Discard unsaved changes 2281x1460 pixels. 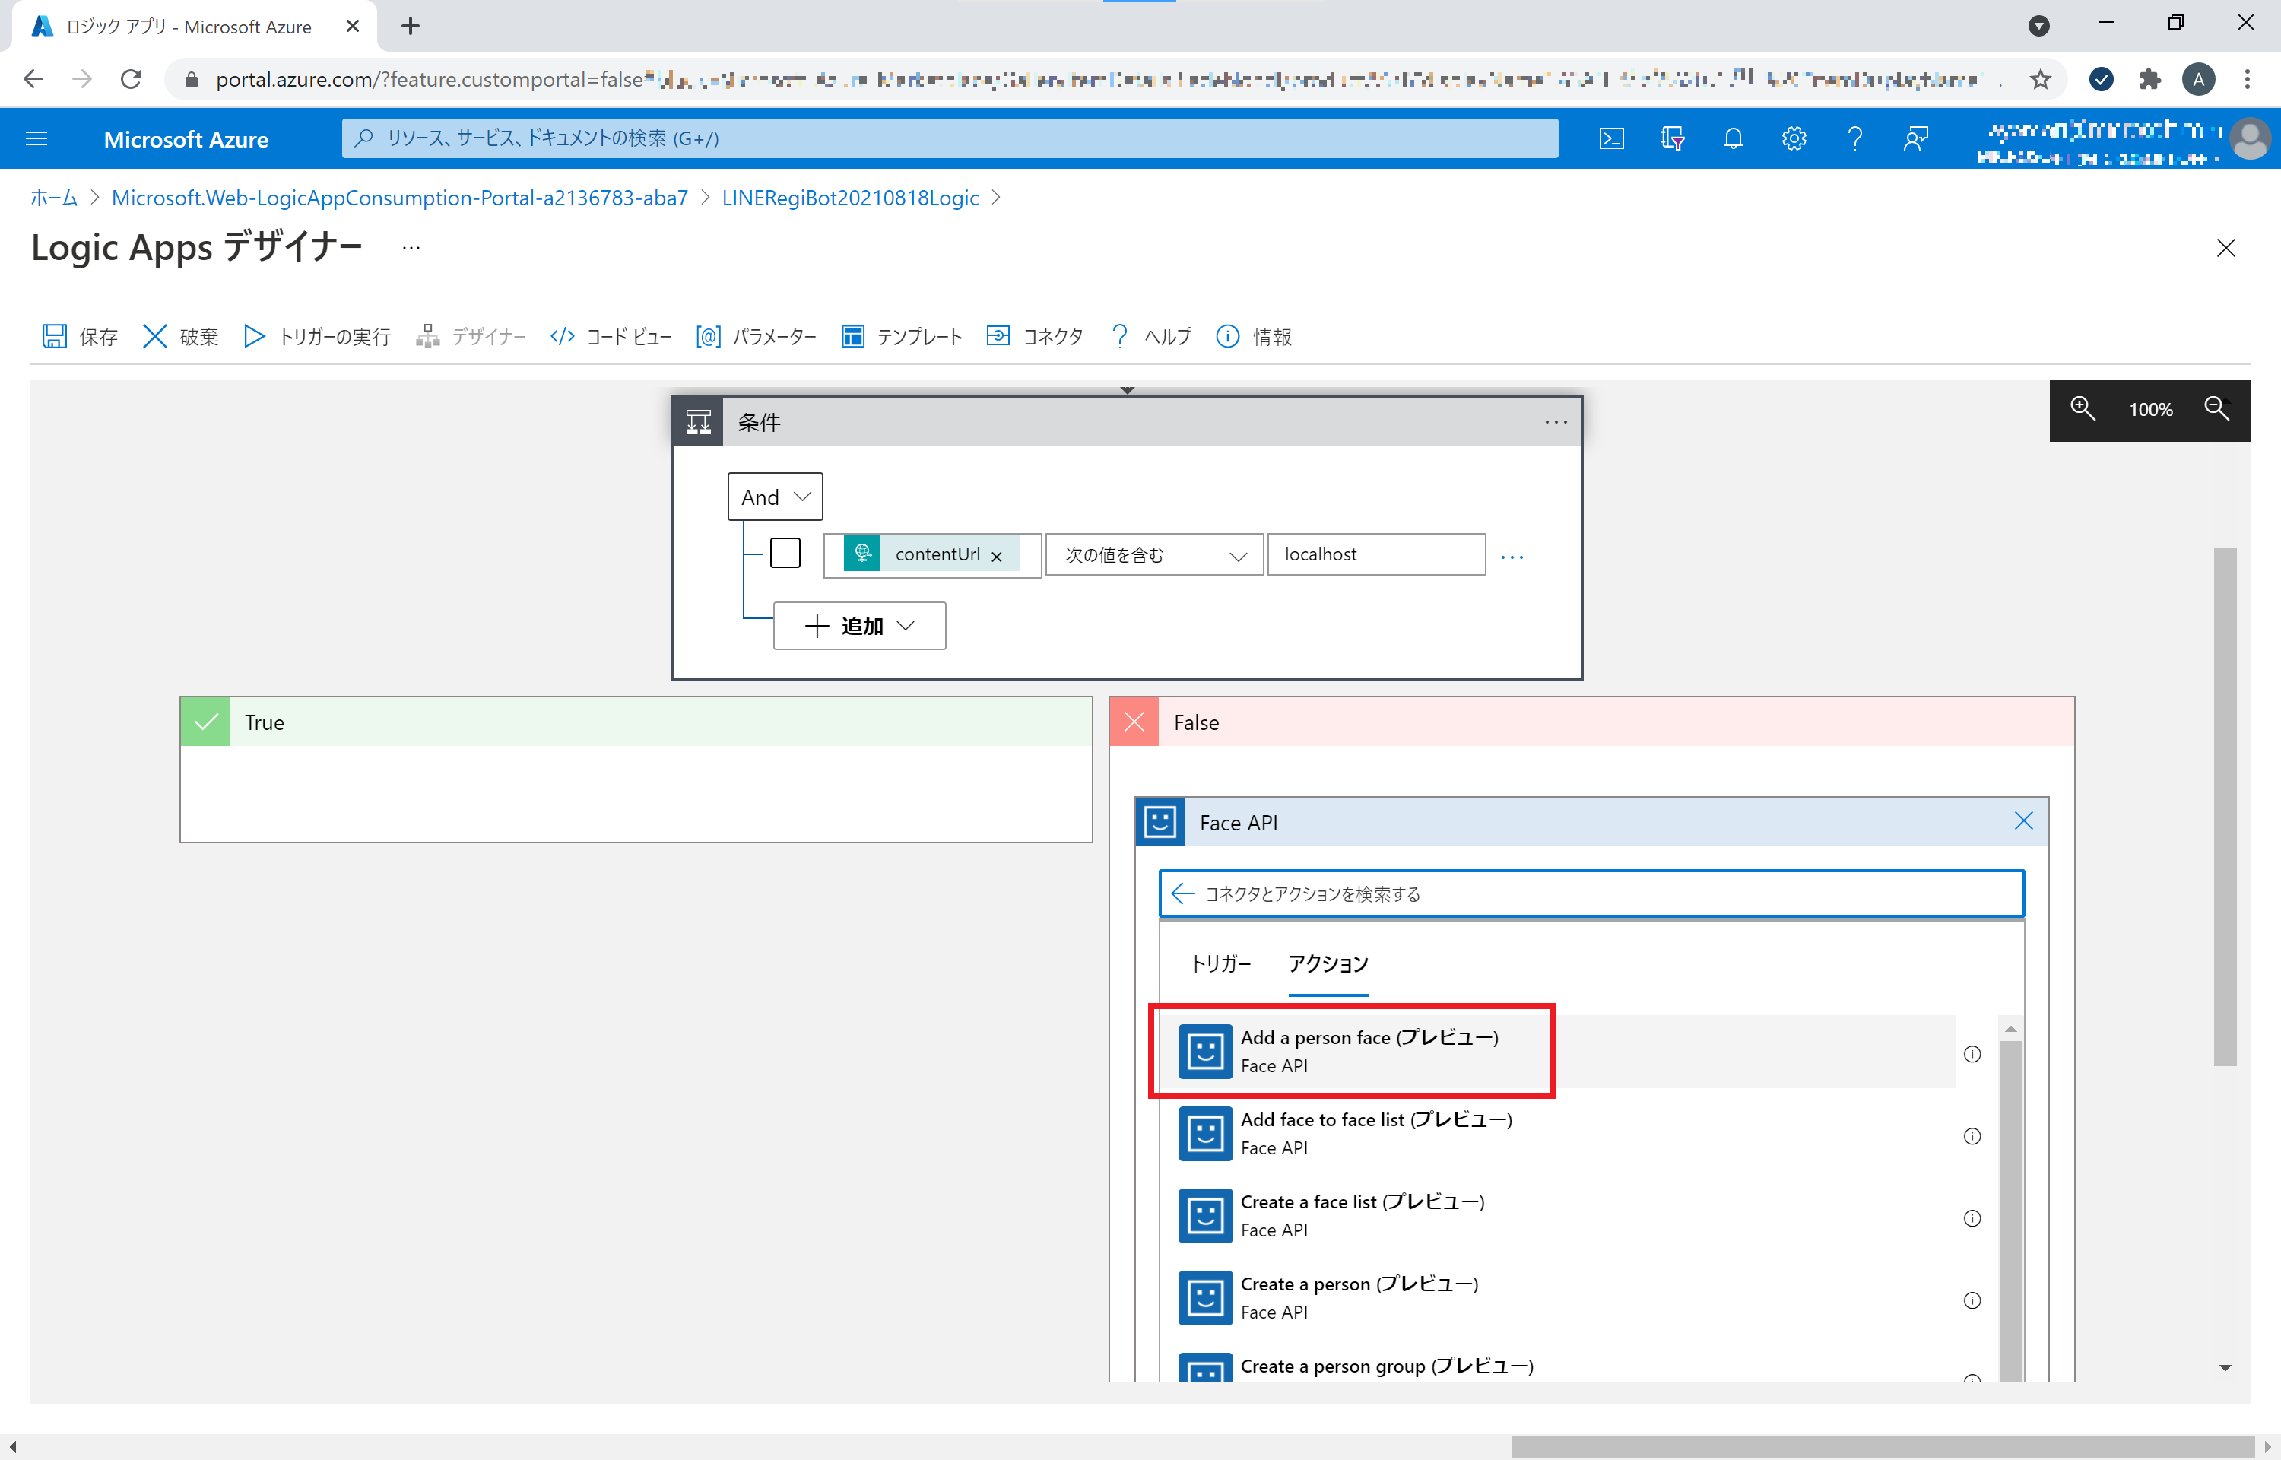(178, 337)
